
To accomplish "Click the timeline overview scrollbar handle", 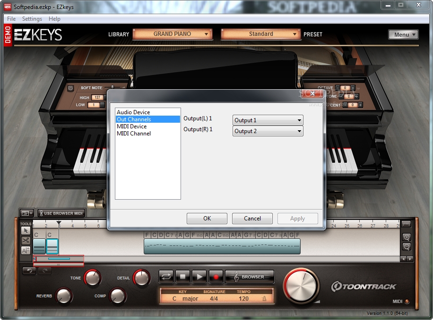I will click(59, 265).
